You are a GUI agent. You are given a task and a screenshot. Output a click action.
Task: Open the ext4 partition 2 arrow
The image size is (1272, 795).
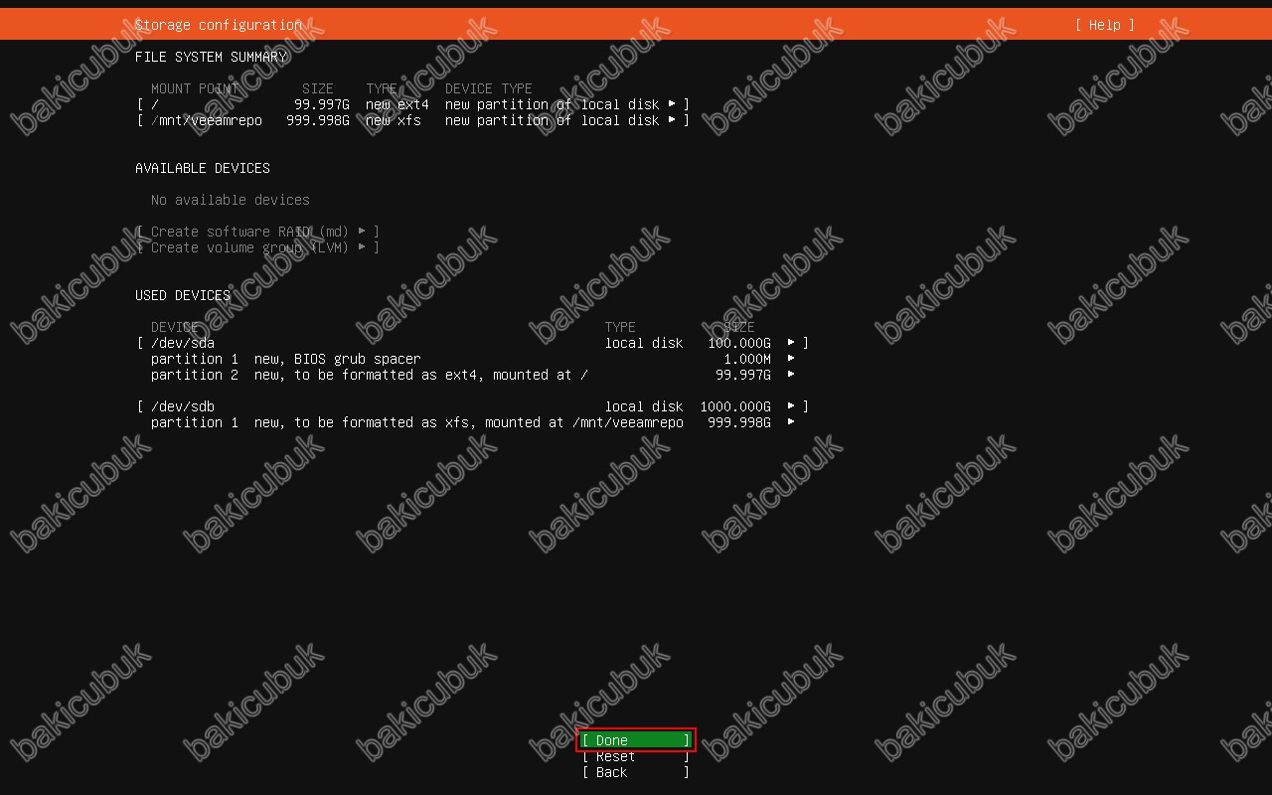coord(792,375)
